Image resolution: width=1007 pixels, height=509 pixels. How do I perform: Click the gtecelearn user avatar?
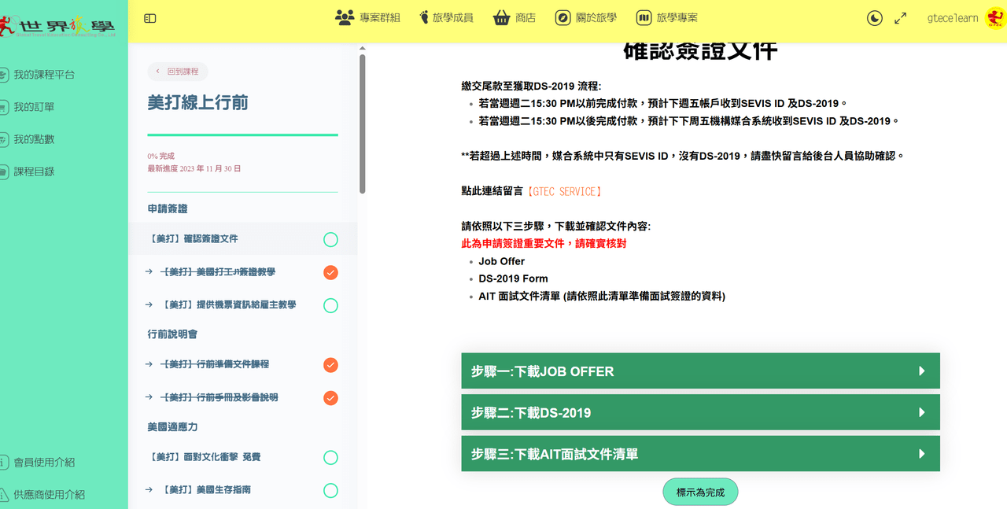pos(995,17)
